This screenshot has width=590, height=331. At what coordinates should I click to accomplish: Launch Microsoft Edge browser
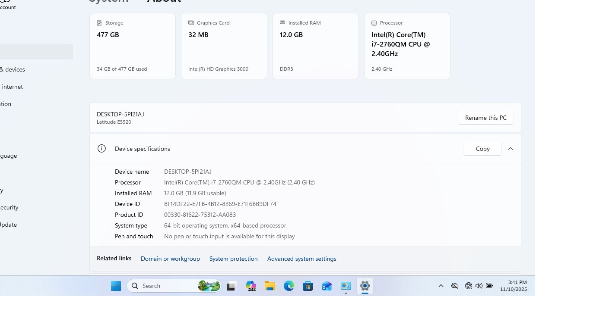point(289,286)
